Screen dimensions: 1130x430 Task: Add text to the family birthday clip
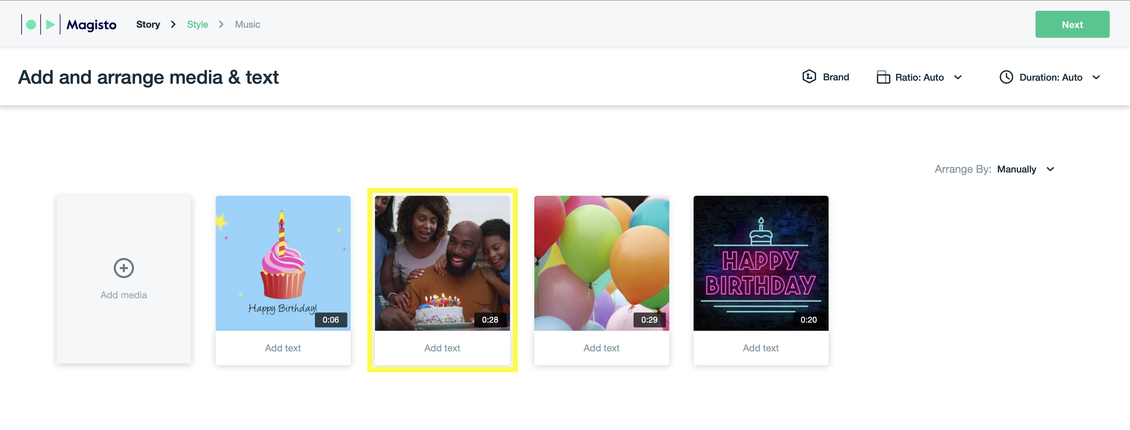point(442,348)
